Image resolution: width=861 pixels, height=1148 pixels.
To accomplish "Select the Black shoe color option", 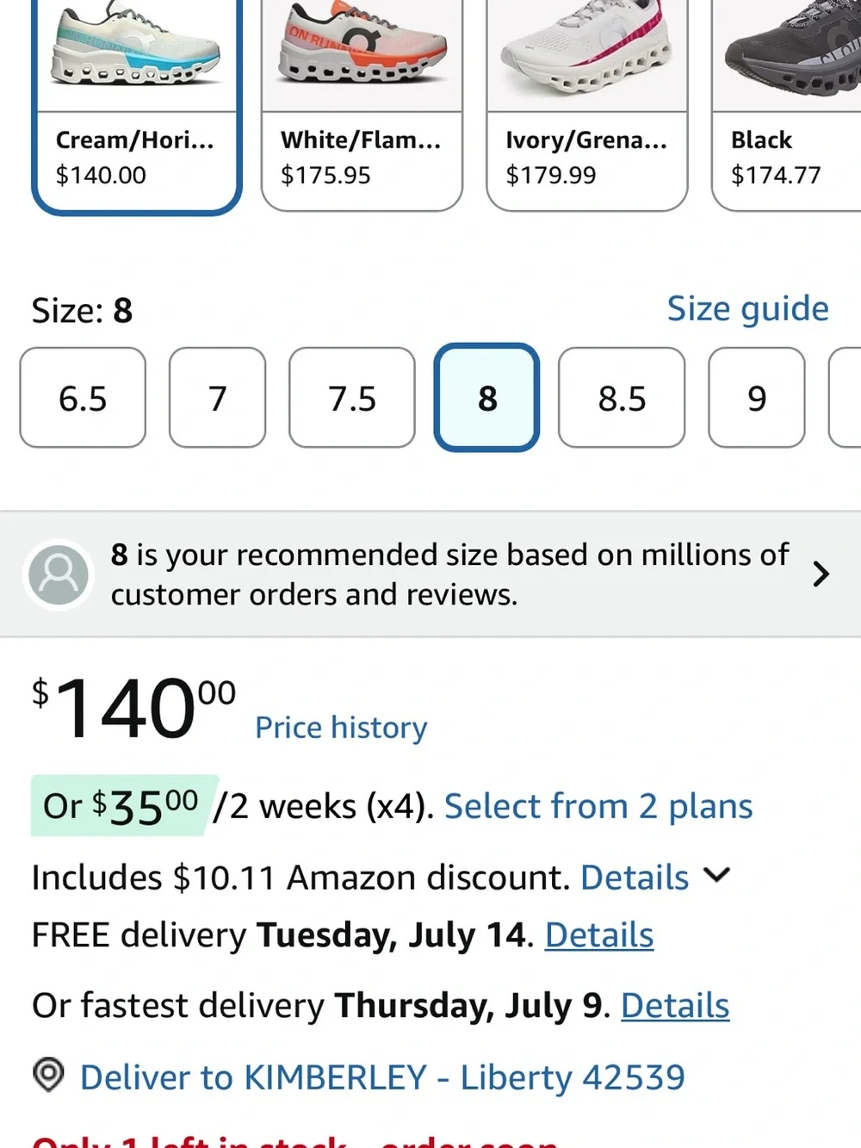I will [786, 103].
